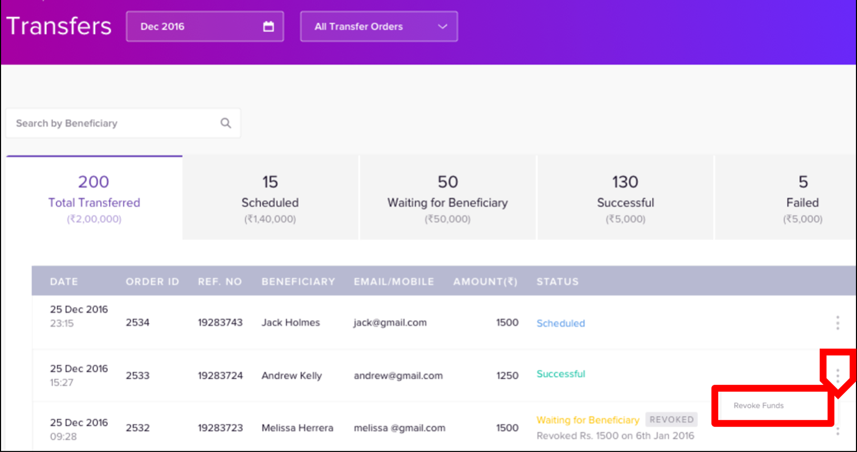Click the date 25 Dec 2016 23:15
Screen dimensions: 857x452
click(x=79, y=316)
